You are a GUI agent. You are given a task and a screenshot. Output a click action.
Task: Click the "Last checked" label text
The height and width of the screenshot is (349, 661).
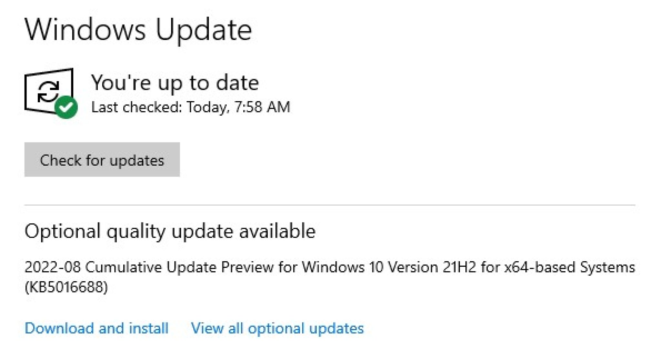pyautogui.click(x=136, y=107)
